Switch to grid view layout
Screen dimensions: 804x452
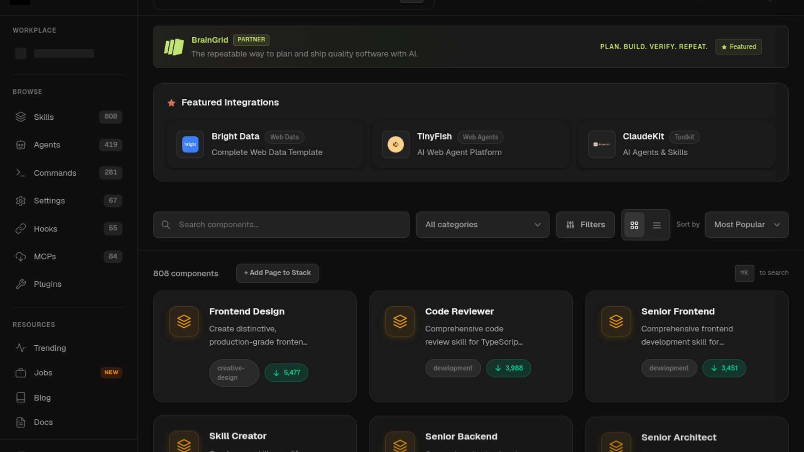coord(634,225)
